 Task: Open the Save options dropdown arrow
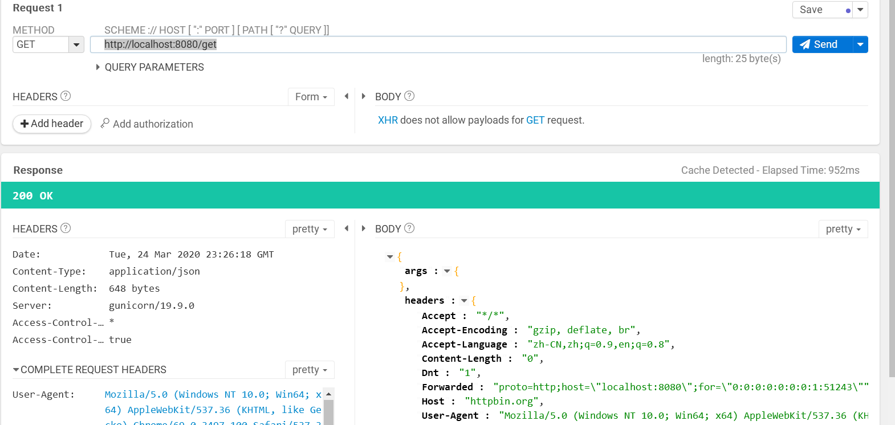point(860,10)
